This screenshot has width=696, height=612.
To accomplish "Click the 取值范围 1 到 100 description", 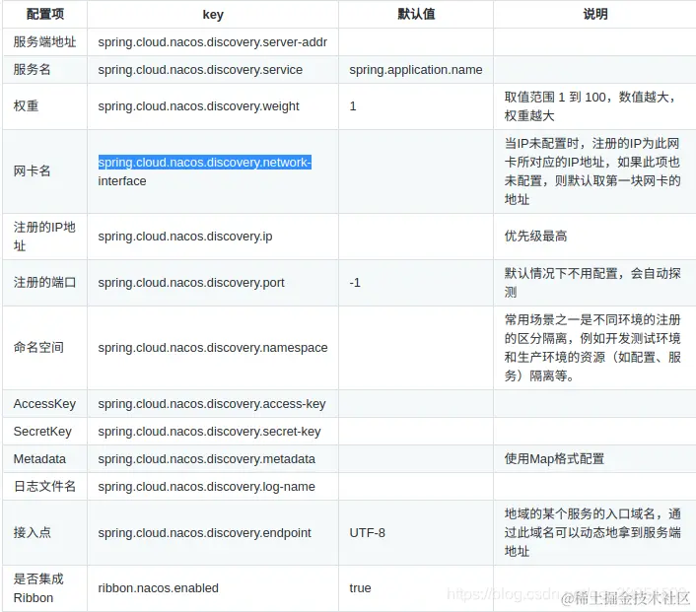I will pyautogui.click(x=591, y=106).
